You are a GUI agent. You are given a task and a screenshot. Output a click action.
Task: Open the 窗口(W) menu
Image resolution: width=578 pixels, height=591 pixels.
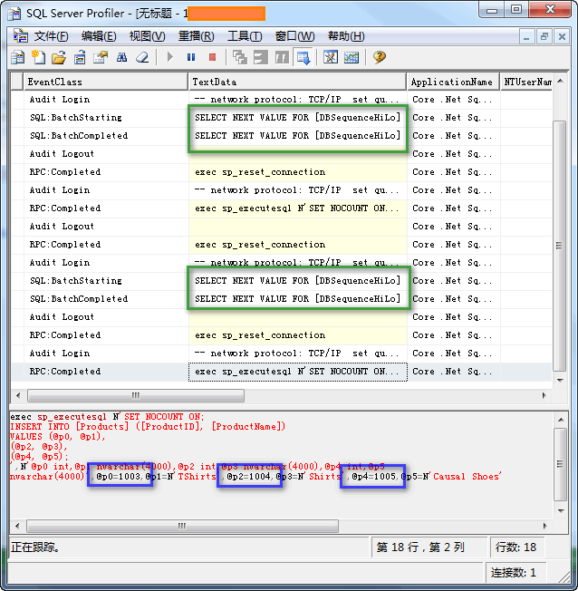coord(294,36)
